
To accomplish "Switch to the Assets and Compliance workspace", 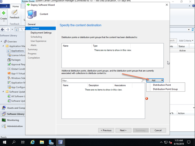I will tap(13, 108).
